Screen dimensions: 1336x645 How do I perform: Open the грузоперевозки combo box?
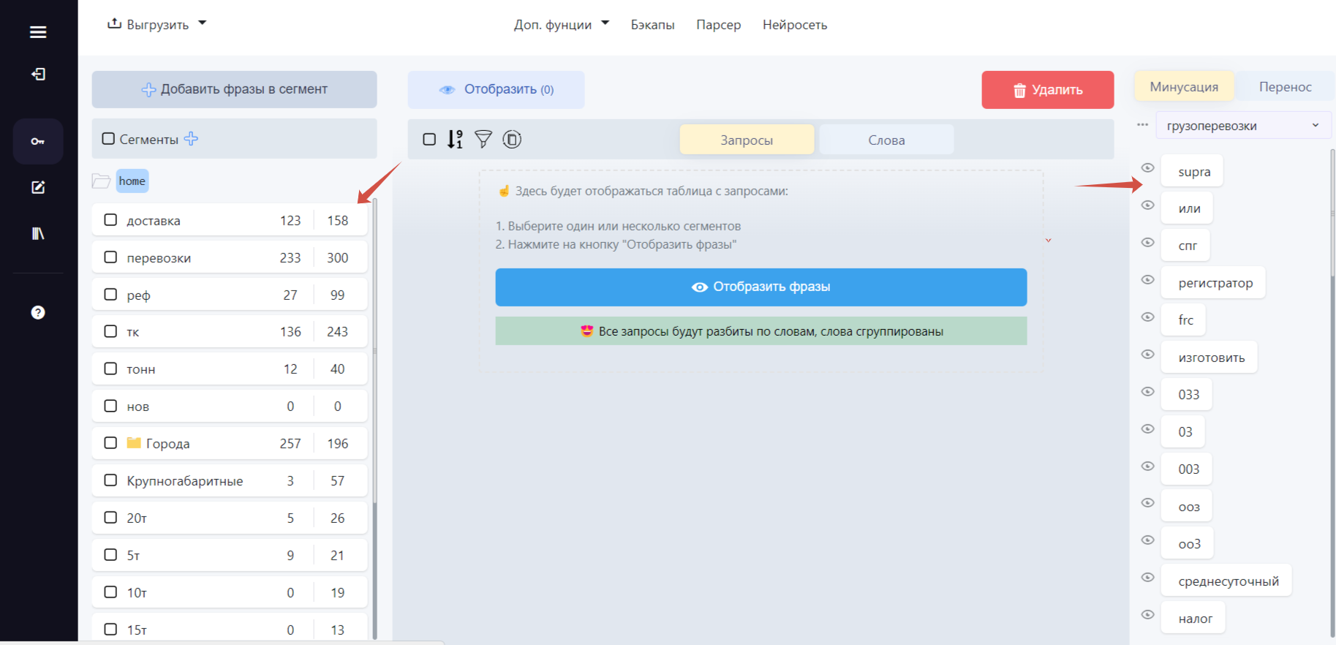1243,125
